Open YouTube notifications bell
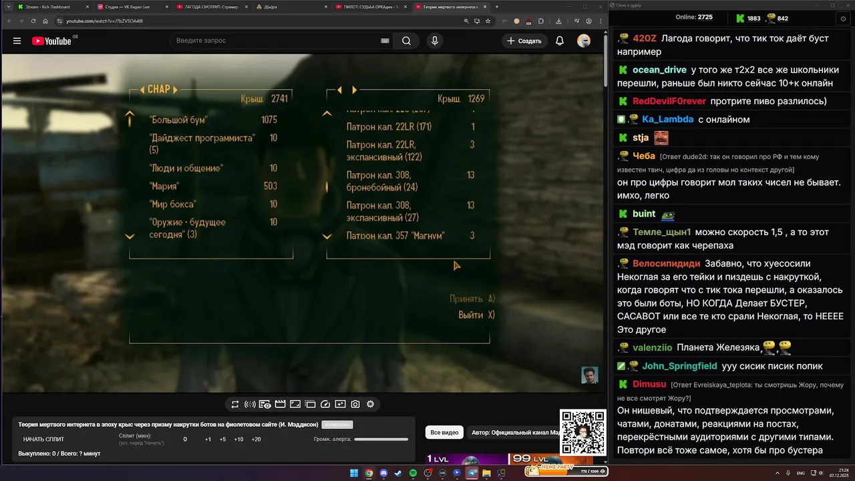This screenshot has height=481, width=855. click(x=560, y=41)
